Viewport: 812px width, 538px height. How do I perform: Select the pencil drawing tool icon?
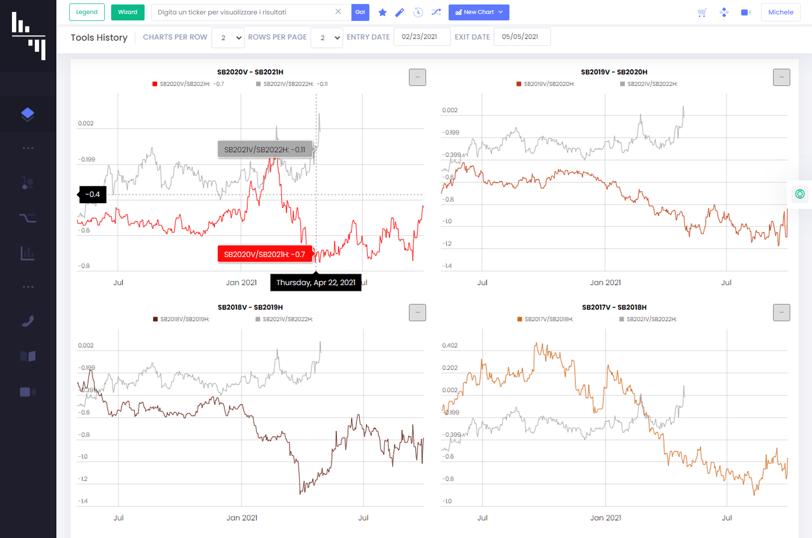click(400, 12)
